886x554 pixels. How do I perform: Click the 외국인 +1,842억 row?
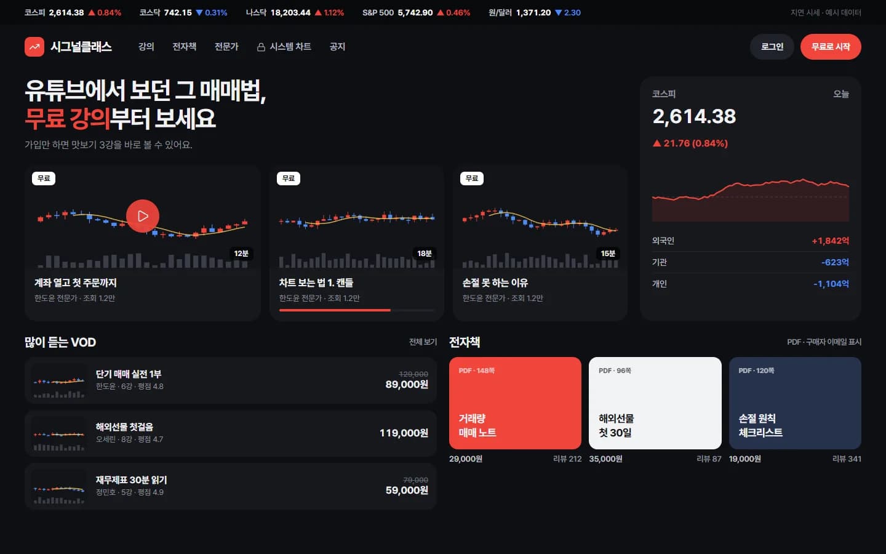coord(751,241)
